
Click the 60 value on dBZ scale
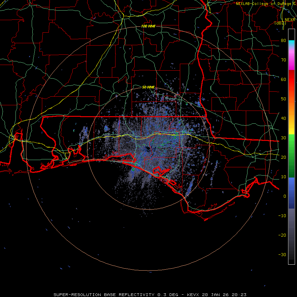click(x=283, y=79)
